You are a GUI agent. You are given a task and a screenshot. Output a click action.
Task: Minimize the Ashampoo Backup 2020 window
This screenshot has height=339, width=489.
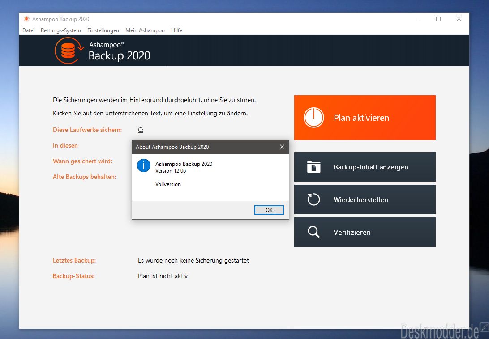tap(418, 19)
